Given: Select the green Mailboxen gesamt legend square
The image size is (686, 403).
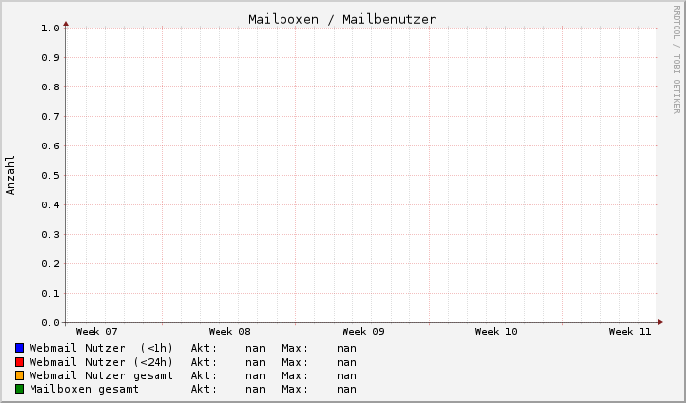Looking at the screenshot, I should click(x=19, y=389).
